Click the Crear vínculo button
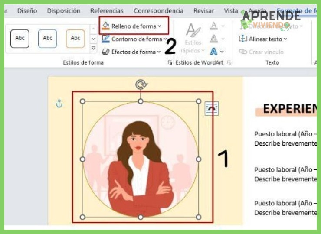 pos(261,52)
